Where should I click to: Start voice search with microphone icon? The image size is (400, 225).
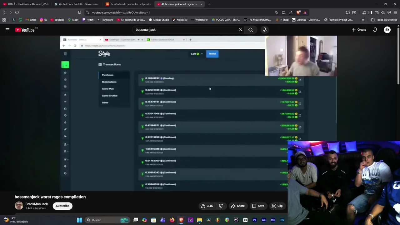click(x=265, y=30)
